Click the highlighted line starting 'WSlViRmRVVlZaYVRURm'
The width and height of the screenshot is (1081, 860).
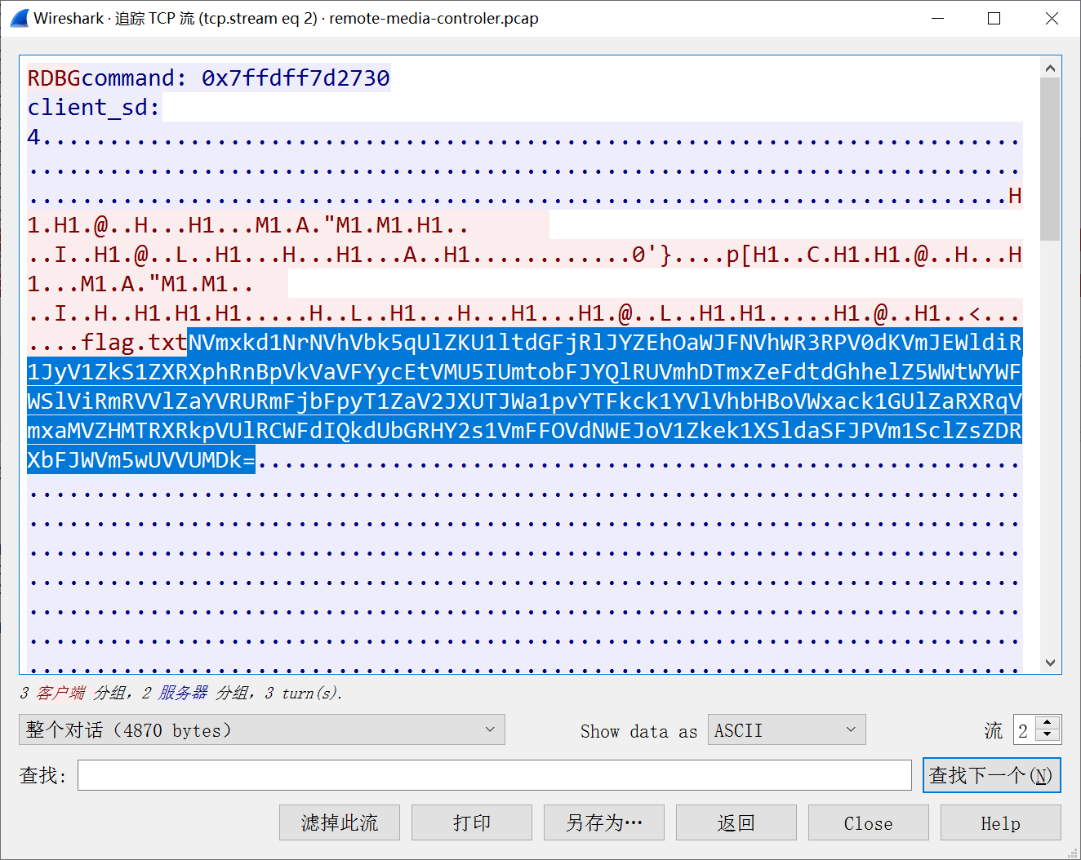525,401
